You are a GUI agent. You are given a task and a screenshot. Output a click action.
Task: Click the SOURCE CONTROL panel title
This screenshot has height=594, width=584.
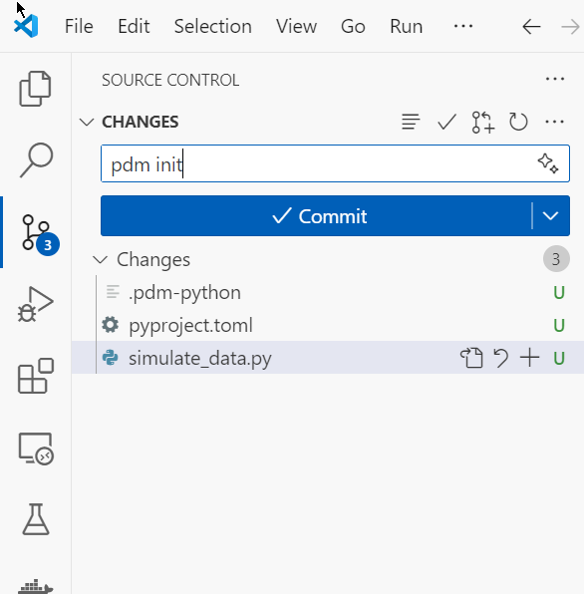pos(170,80)
